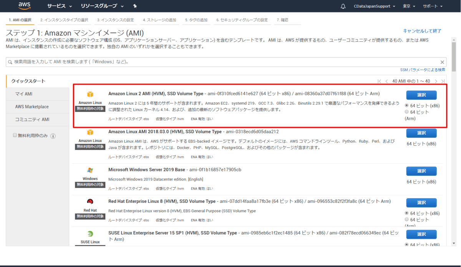Go to first page of AMI list
This screenshot has width=461, height=267.
pos(380,81)
